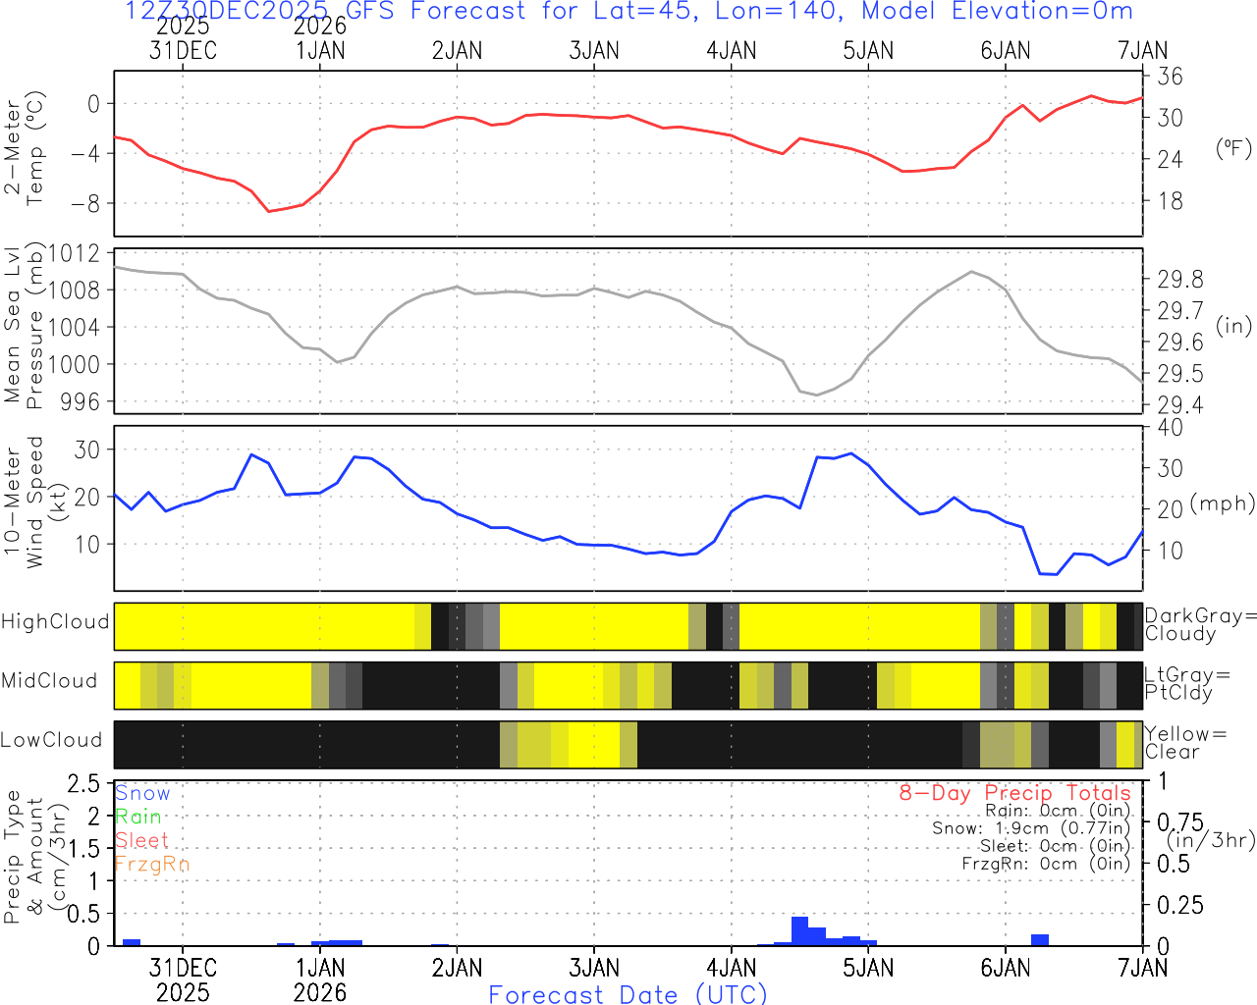
Task: Click the 0.25 in/3hr axis value
Action: click(1181, 905)
